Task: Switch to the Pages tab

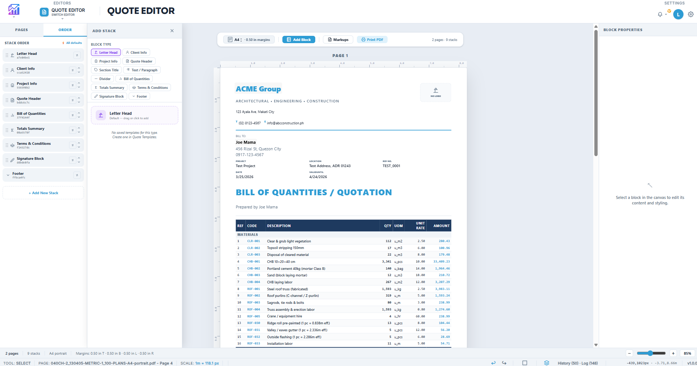Action: pyautogui.click(x=22, y=30)
